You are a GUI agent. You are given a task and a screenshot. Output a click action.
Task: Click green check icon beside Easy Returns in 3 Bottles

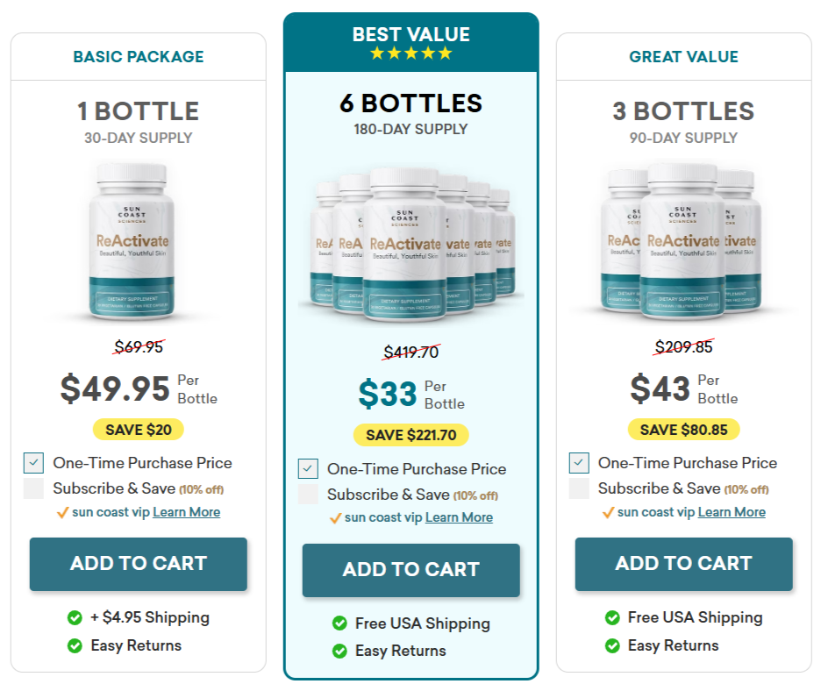click(612, 646)
